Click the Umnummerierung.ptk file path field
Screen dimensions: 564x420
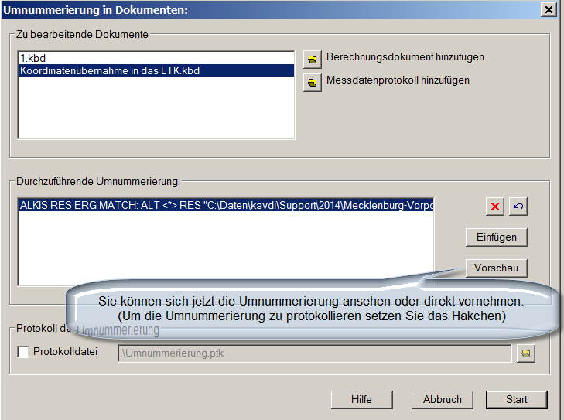coord(313,353)
